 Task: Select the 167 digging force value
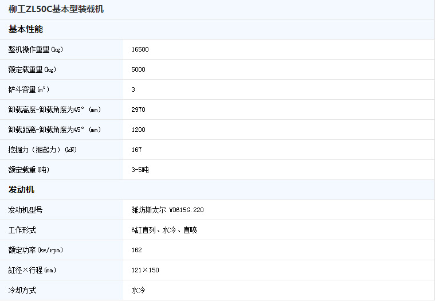(136, 150)
